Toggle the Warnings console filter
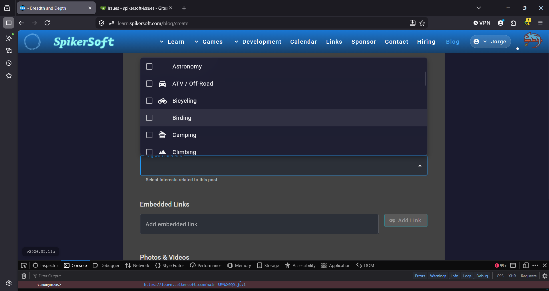Viewport: 549px width, 291px height. pyautogui.click(x=438, y=276)
